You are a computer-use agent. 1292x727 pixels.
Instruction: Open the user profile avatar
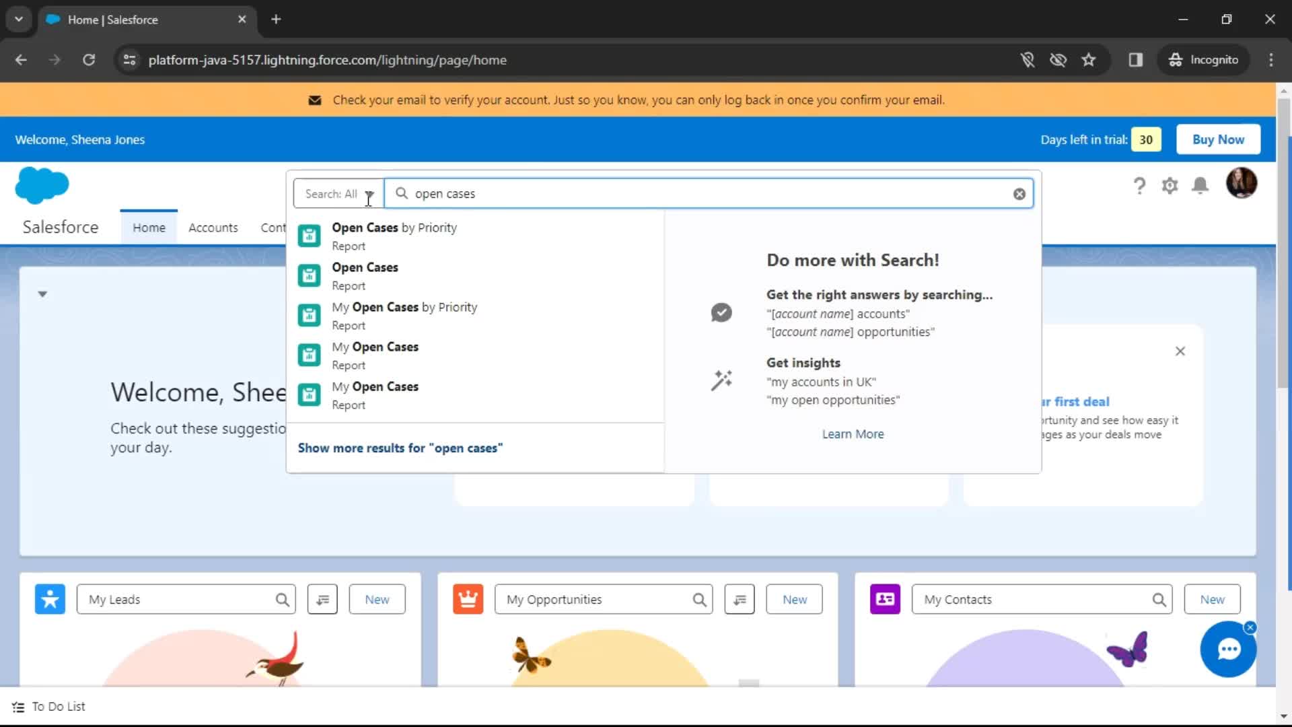[1242, 183]
